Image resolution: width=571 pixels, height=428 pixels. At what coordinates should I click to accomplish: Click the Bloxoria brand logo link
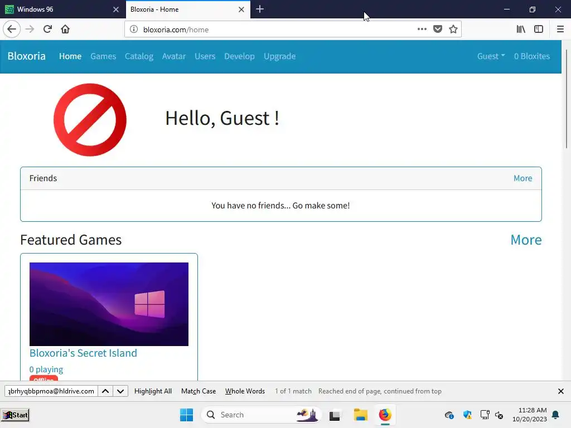tap(27, 56)
